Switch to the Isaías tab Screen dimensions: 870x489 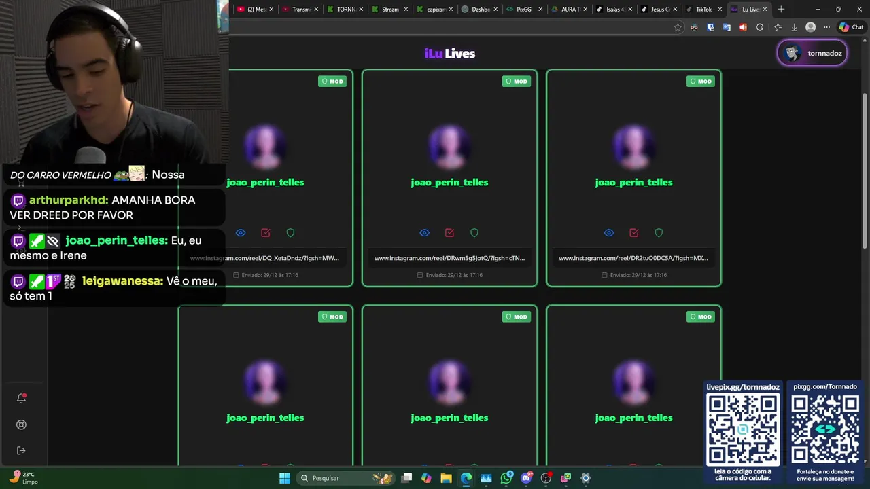pyautogui.click(x=614, y=10)
